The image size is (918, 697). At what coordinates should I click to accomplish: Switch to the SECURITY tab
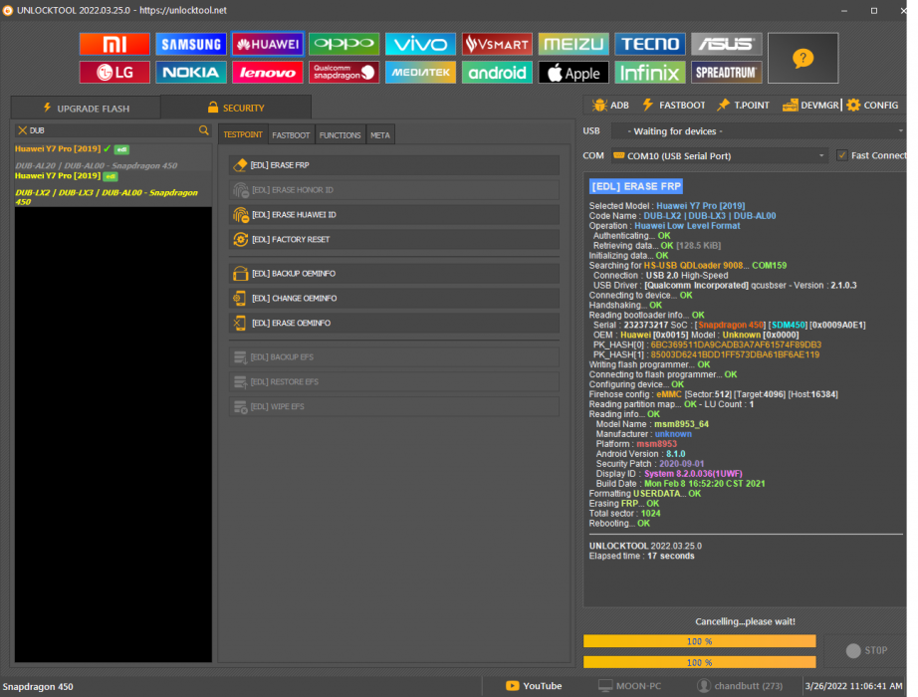coord(236,108)
